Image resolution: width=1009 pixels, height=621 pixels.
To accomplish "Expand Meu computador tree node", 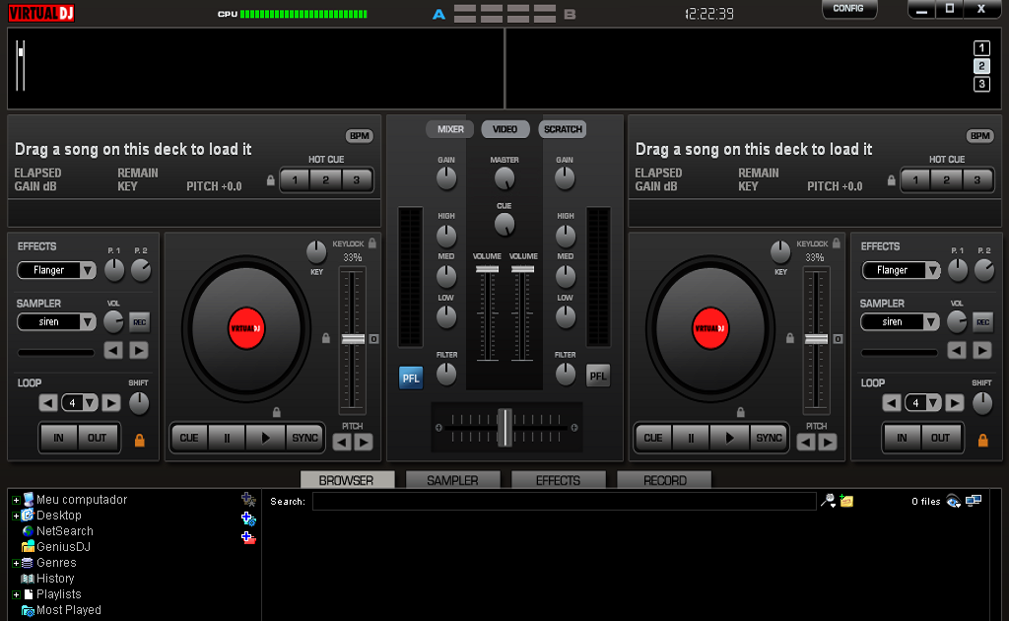I will (x=16, y=500).
